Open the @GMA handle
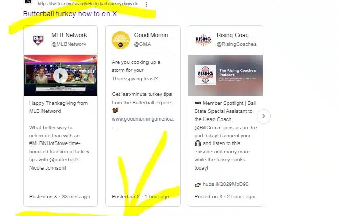This screenshot has width=339, height=216. coord(142,44)
